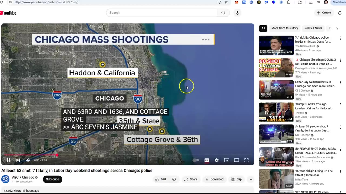This screenshot has width=346, height=194.
Task: Toggle closed captions CC button
Action: (x=207, y=160)
